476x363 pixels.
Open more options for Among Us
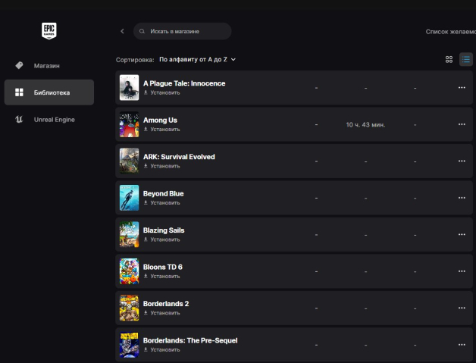click(x=462, y=124)
